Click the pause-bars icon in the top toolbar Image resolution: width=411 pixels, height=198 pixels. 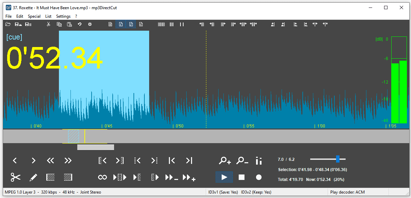pos(182,24)
